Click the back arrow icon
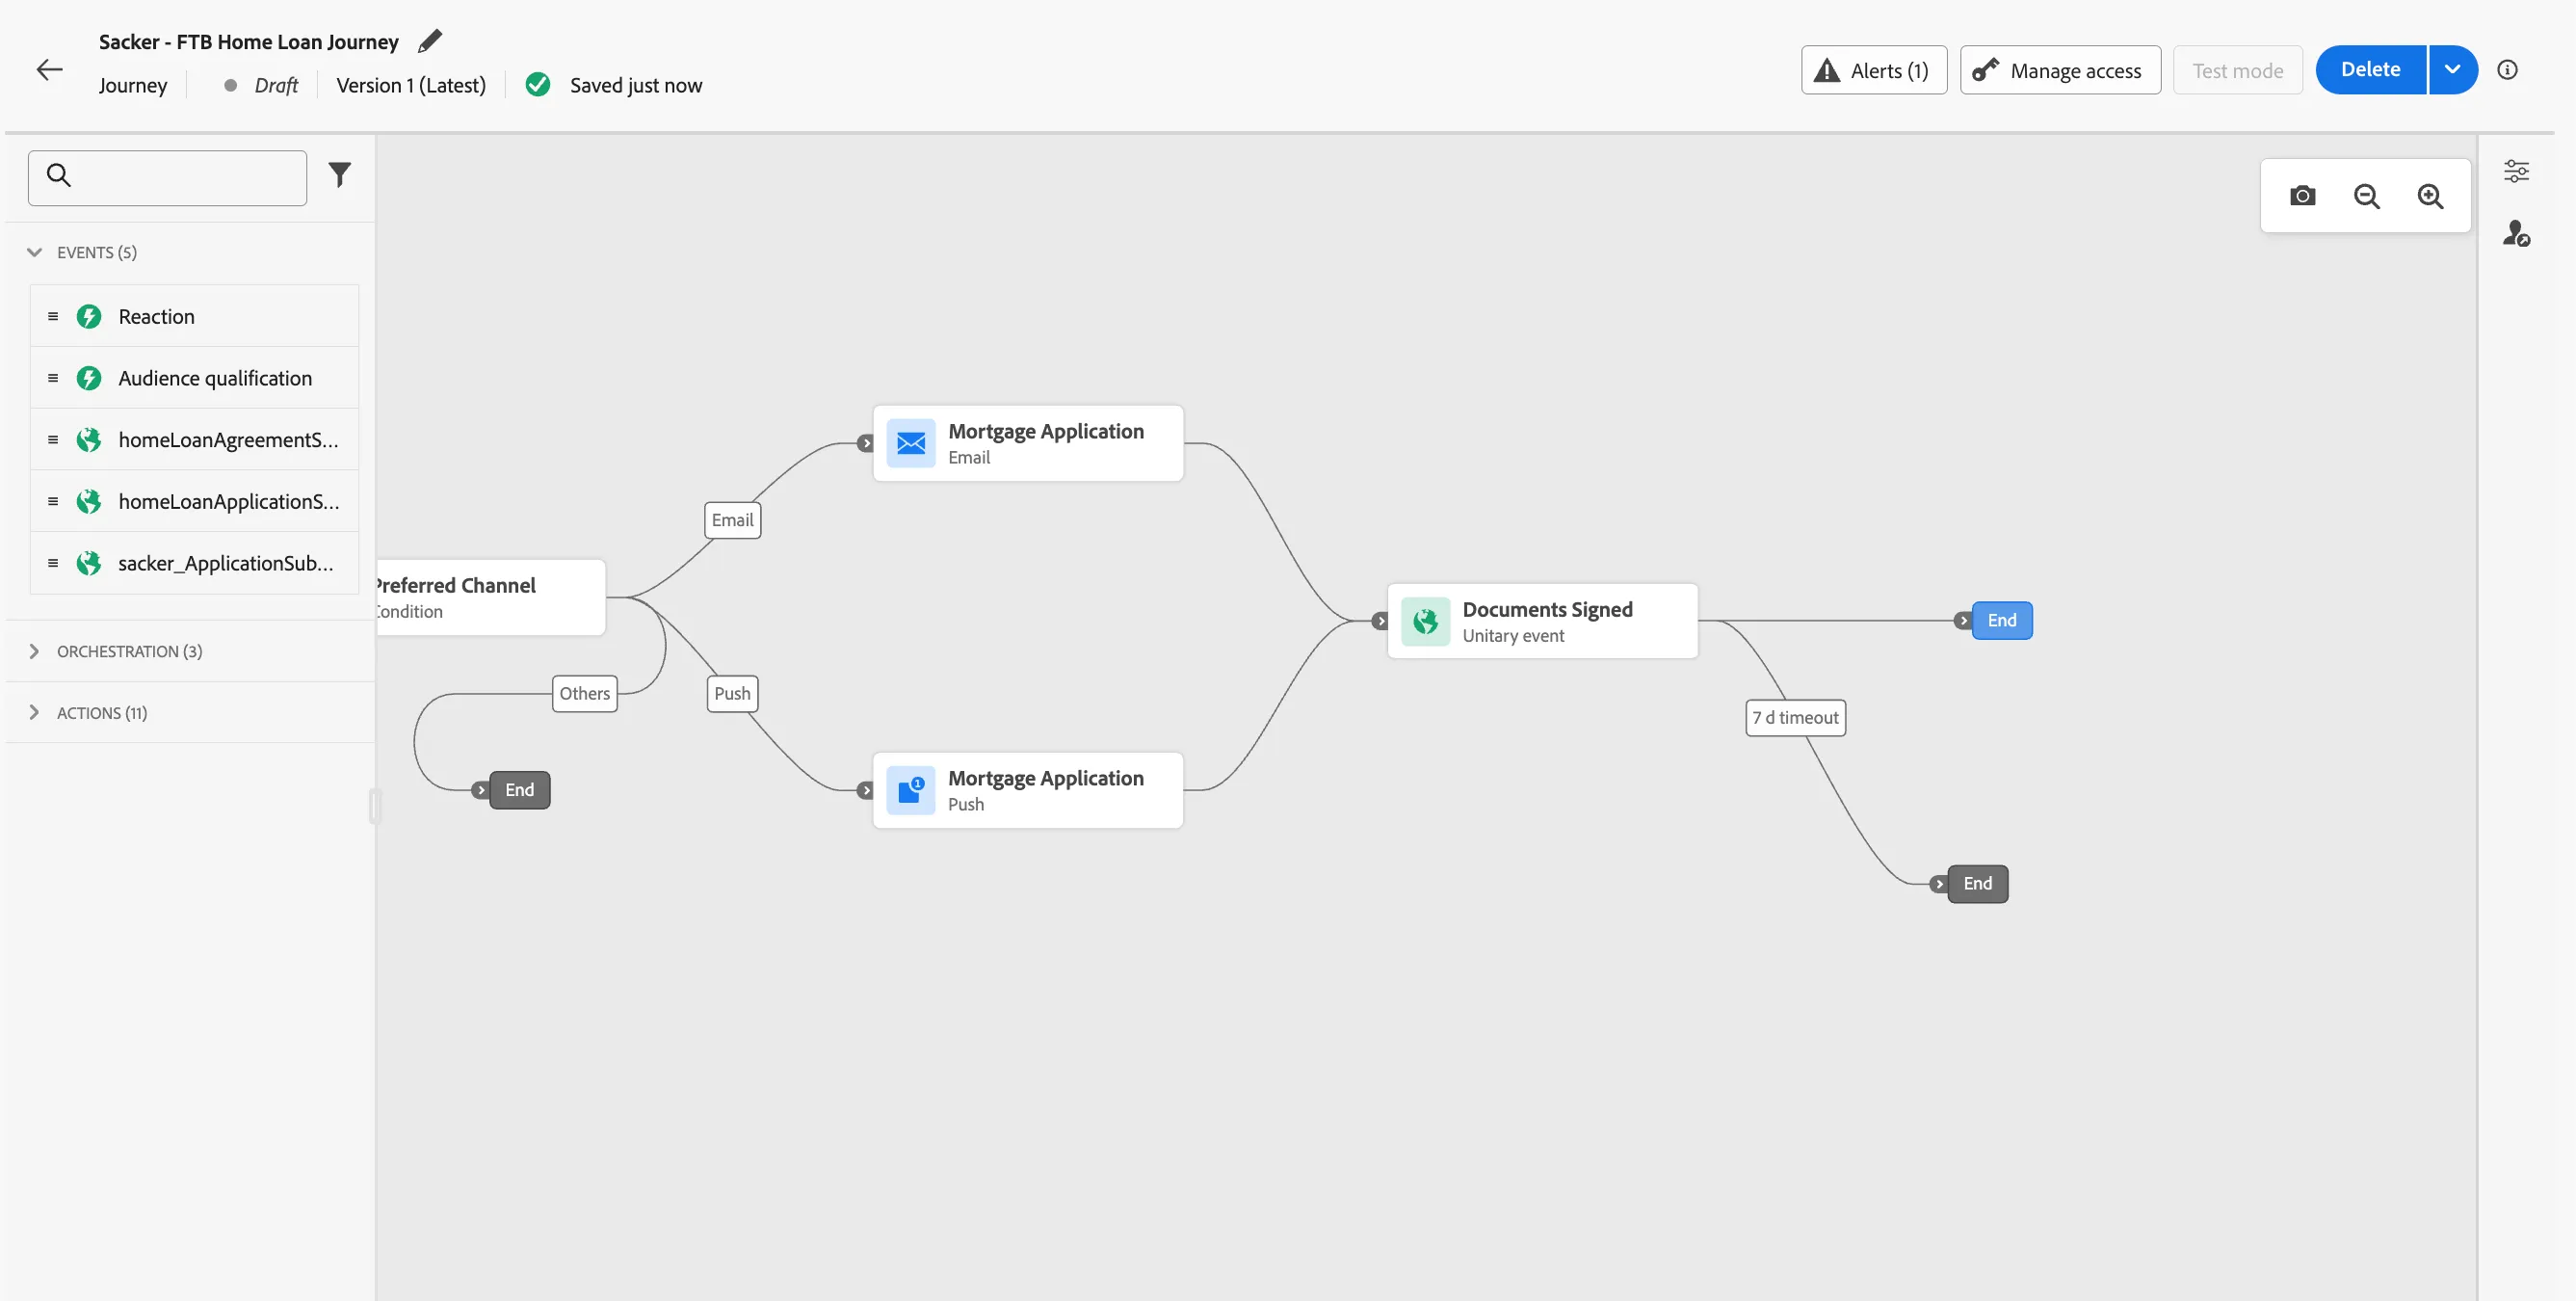 click(49, 69)
